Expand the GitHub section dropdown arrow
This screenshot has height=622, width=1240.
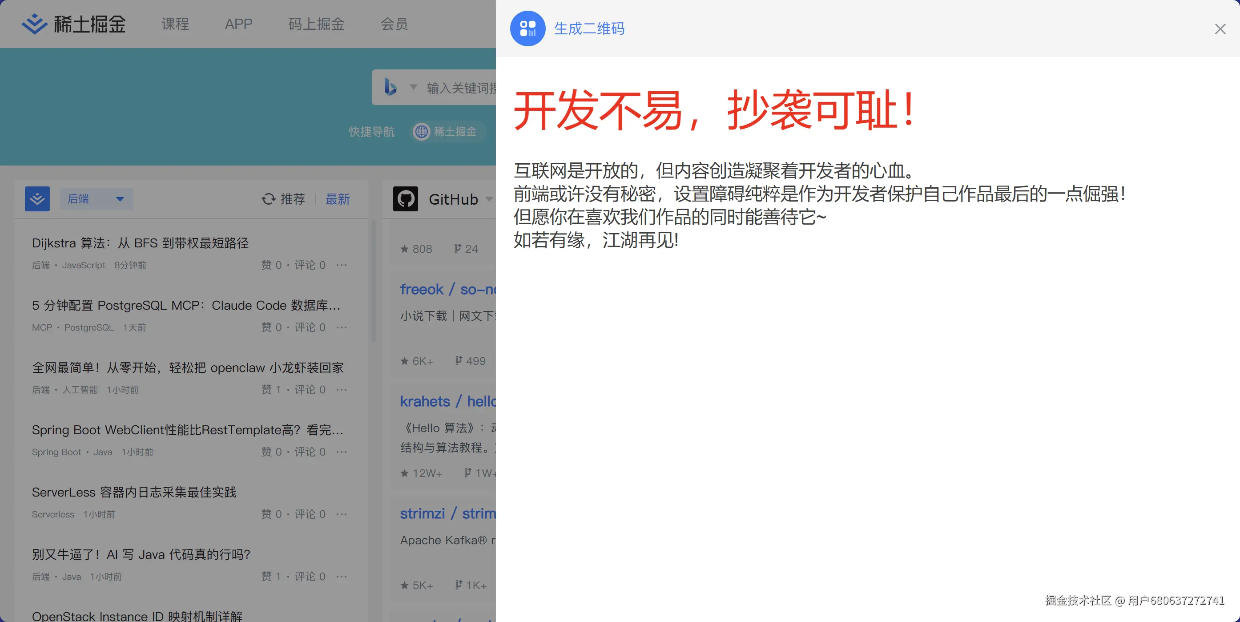(489, 199)
